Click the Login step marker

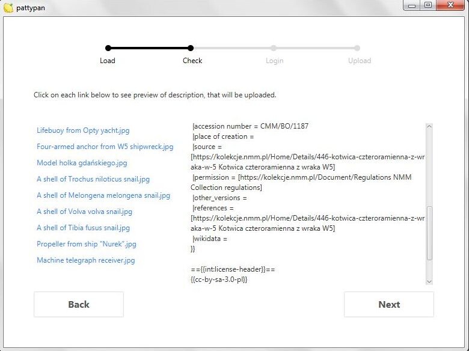click(x=274, y=48)
